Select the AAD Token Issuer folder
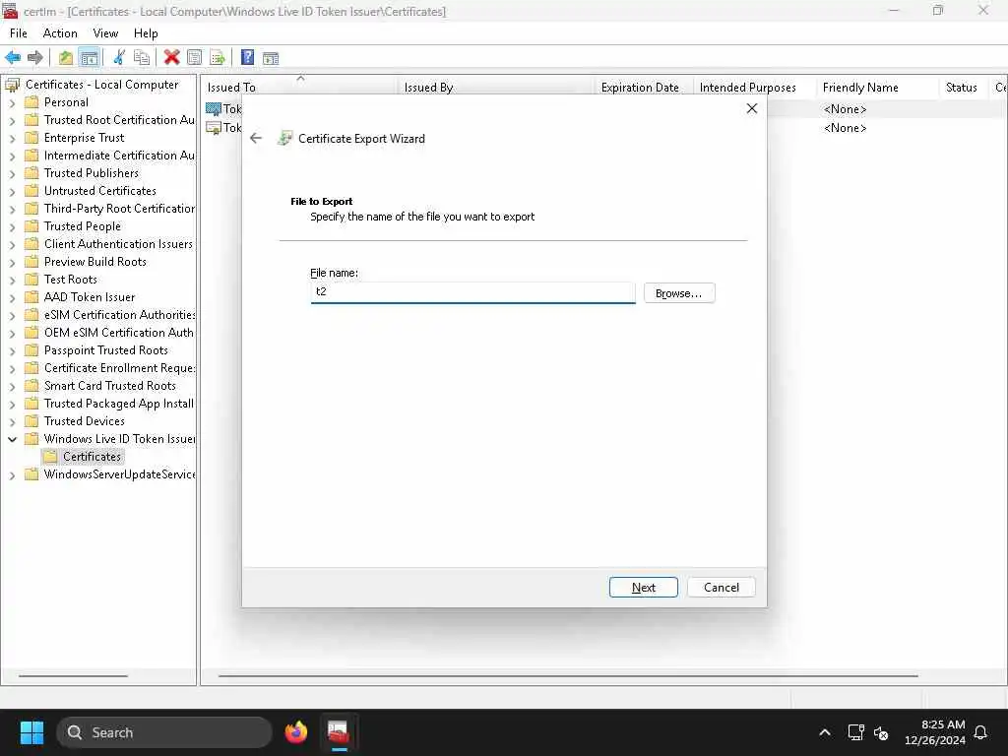Viewport: 1008px width, 756px height. click(90, 297)
